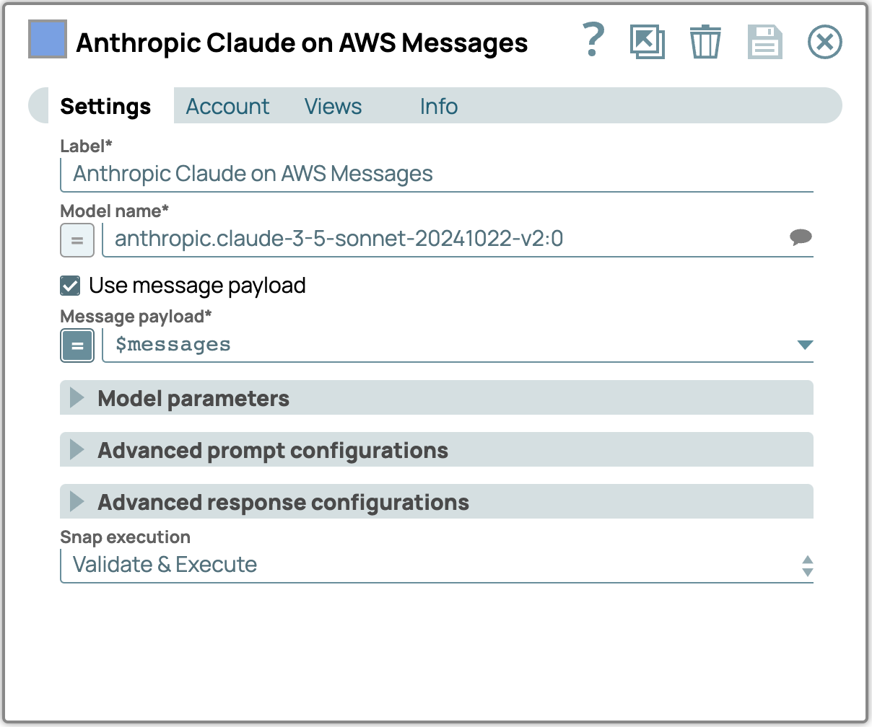The height and width of the screenshot is (727, 872).
Task: Open the Info tab
Action: (x=438, y=106)
